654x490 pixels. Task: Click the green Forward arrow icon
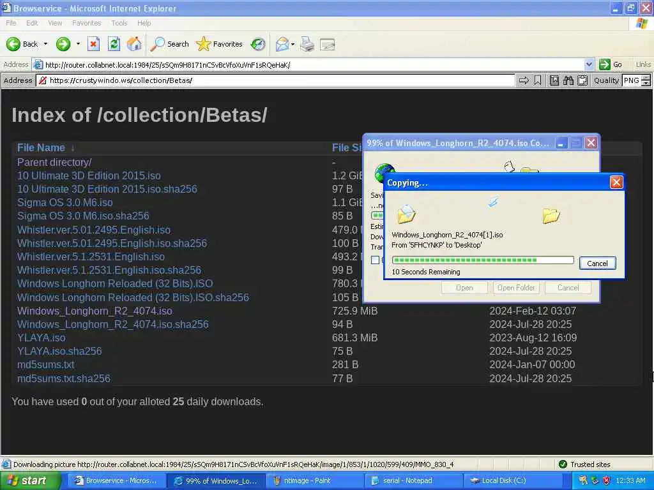63,44
